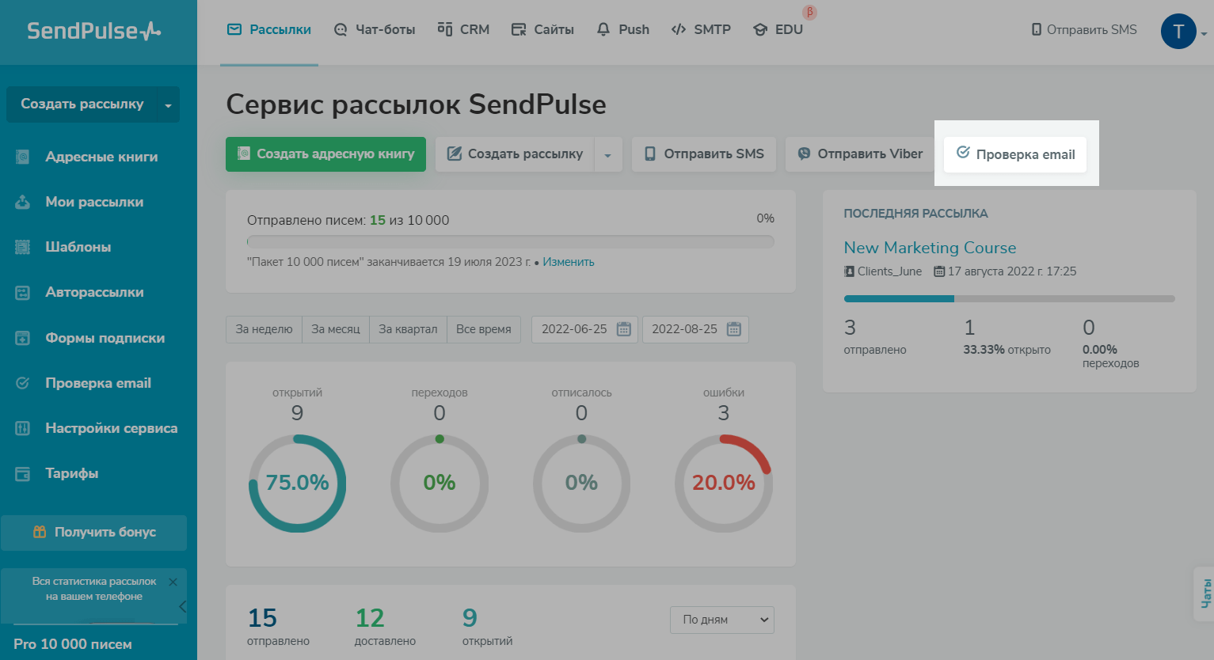Open the calendar icon for the start date
The height and width of the screenshot is (660, 1214).
624,329
